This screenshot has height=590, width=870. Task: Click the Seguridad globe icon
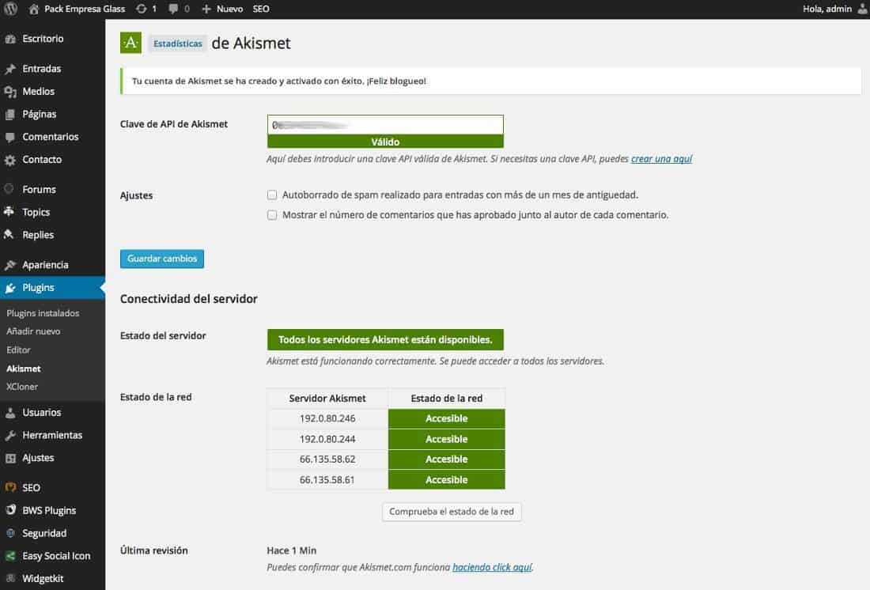(10, 533)
